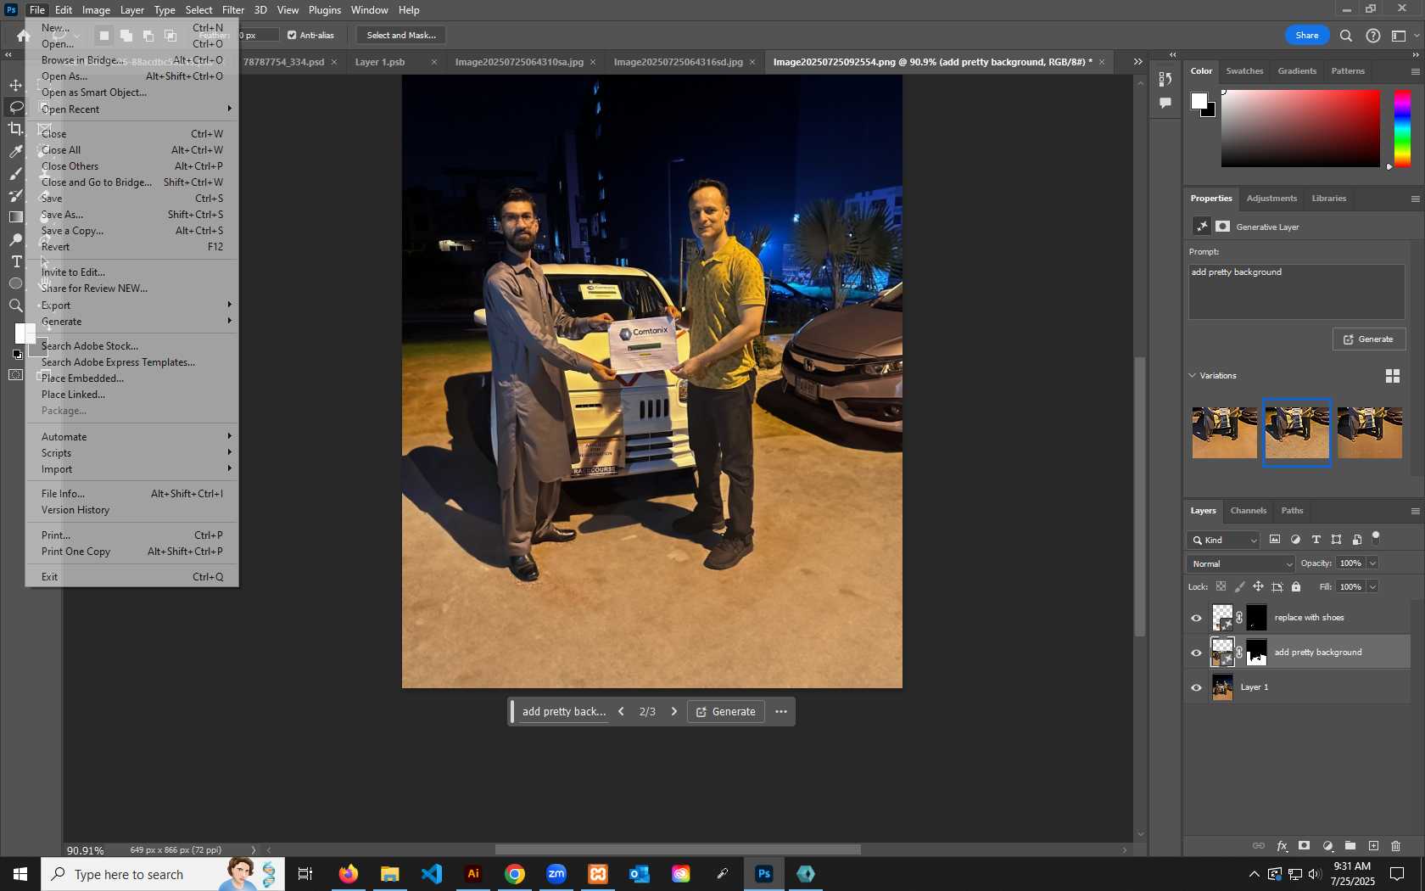Select the Zoom tool in toolbar

(15, 305)
